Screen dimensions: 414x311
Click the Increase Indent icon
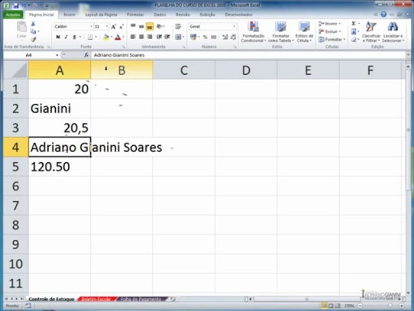click(x=167, y=37)
